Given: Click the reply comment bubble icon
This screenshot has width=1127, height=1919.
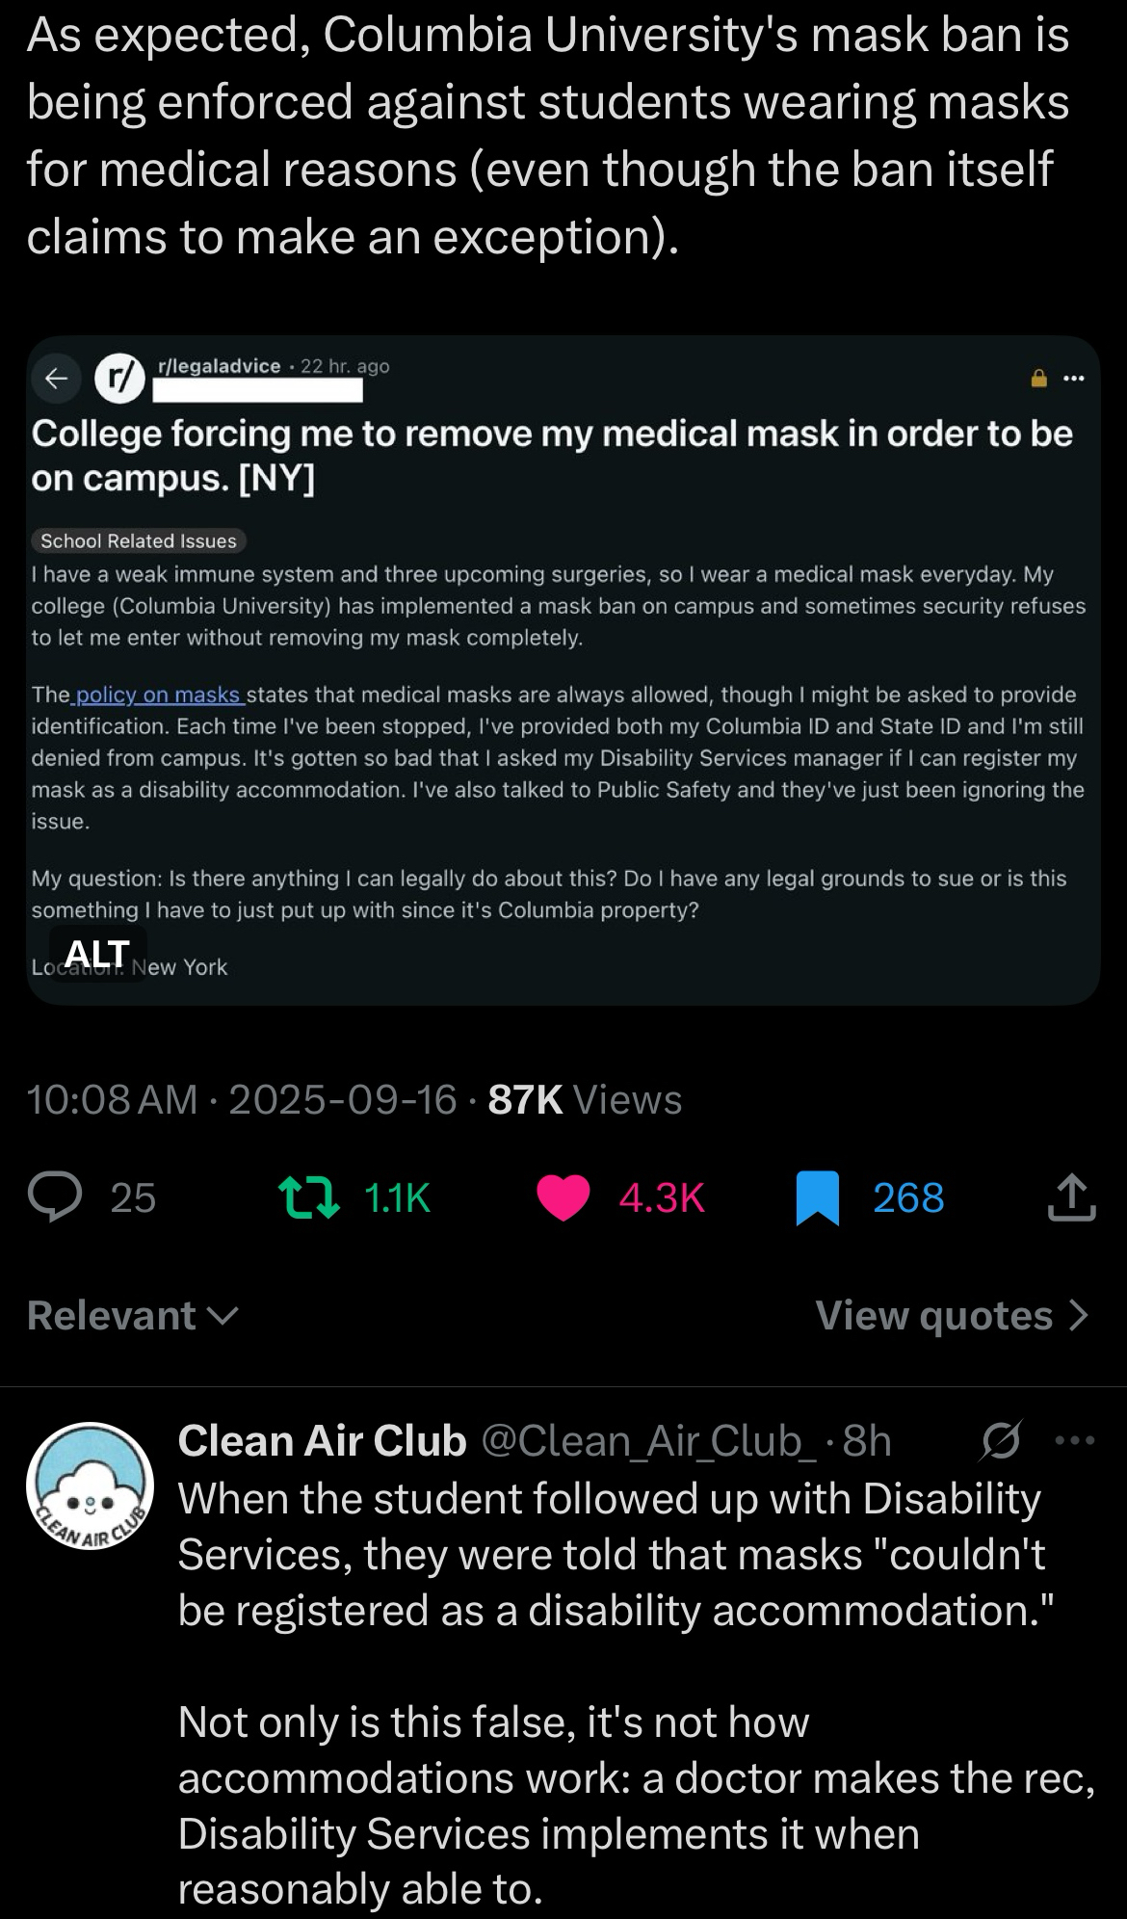Looking at the screenshot, I should [55, 1197].
